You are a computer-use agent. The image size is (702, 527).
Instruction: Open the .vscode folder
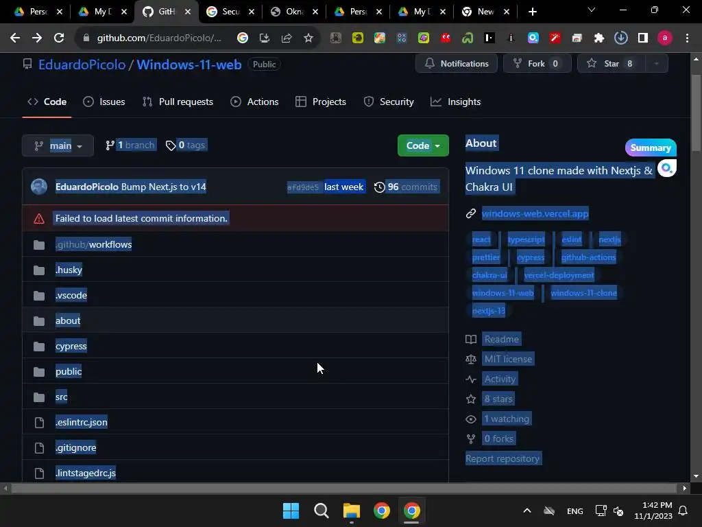(x=71, y=295)
